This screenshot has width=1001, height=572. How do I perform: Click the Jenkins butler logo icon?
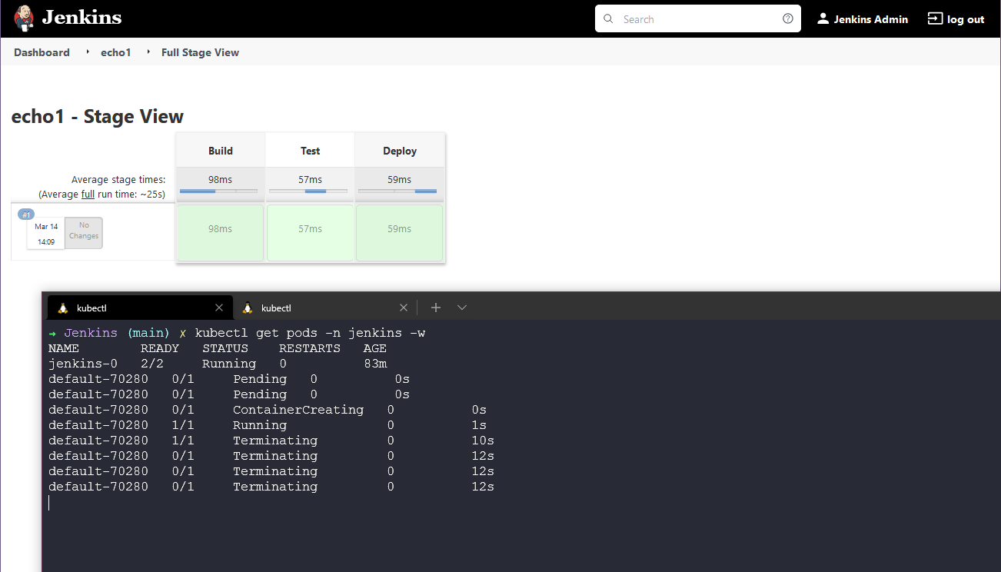23,18
